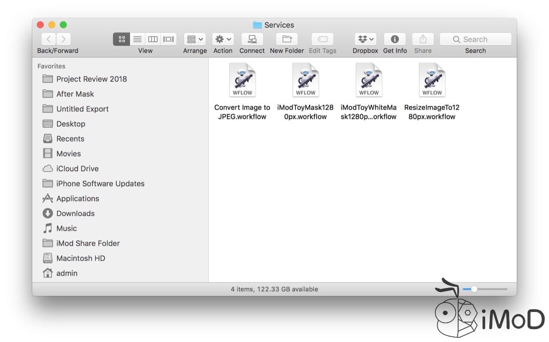549x342 pixels.
Task: Select icon view in the View control
Action: (x=121, y=39)
